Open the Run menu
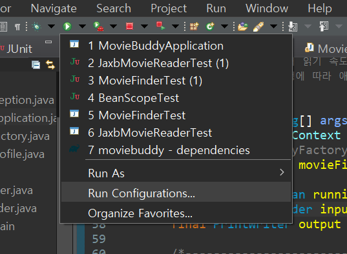 point(216,8)
